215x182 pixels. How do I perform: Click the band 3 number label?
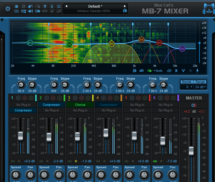69,98
